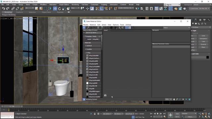
Task: Open the project folder path dropdown
Action: (199, 9)
